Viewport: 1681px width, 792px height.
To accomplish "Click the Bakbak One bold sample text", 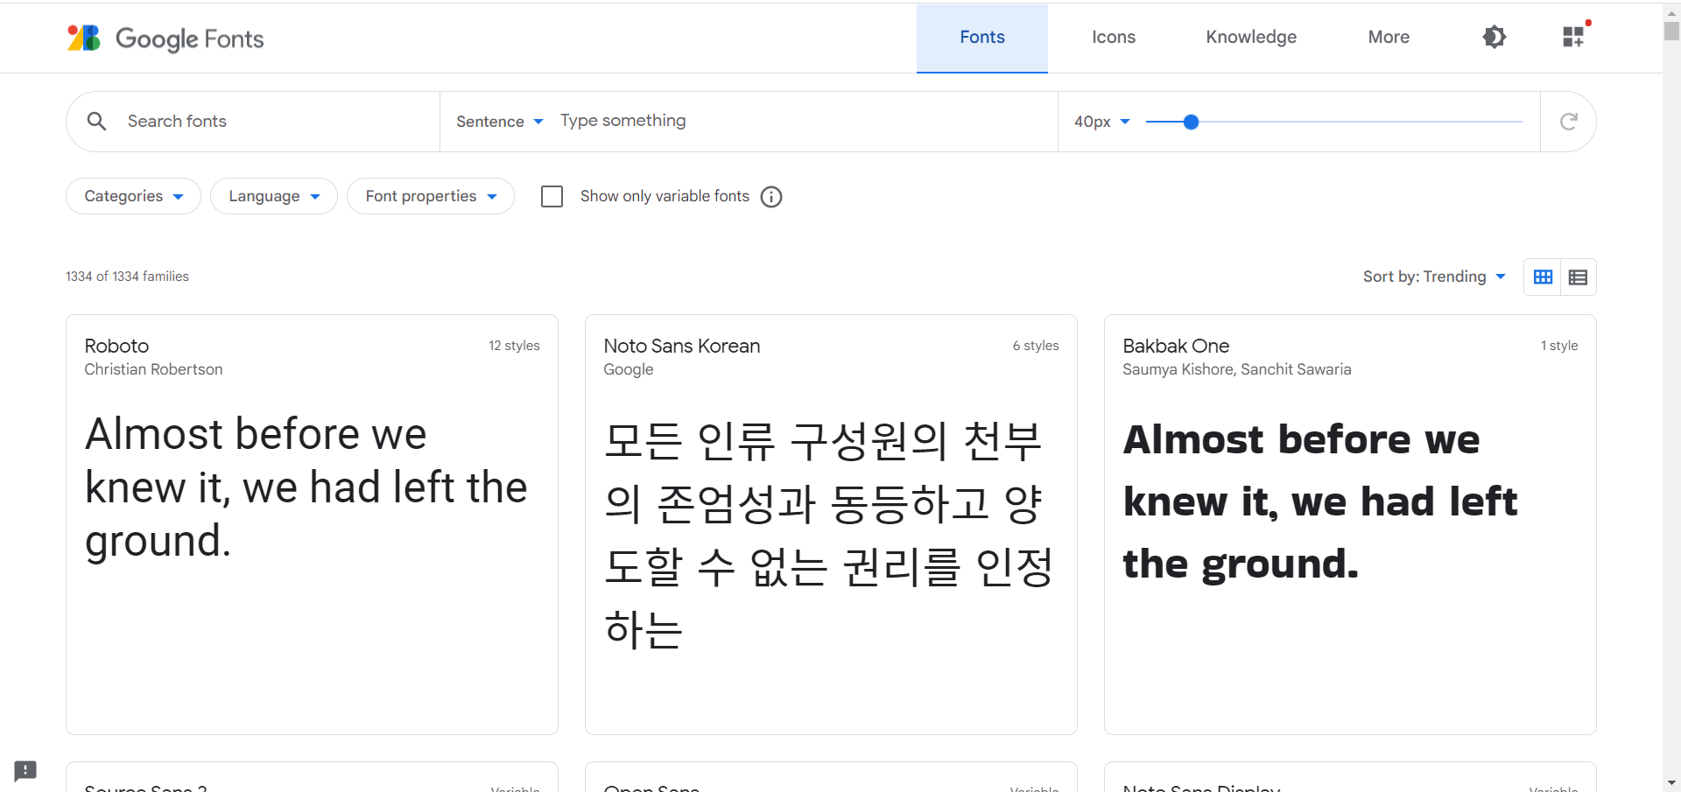I will pyautogui.click(x=1320, y=501).
